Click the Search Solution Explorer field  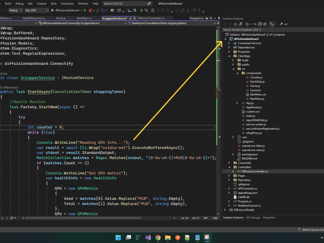pos(272,29)
